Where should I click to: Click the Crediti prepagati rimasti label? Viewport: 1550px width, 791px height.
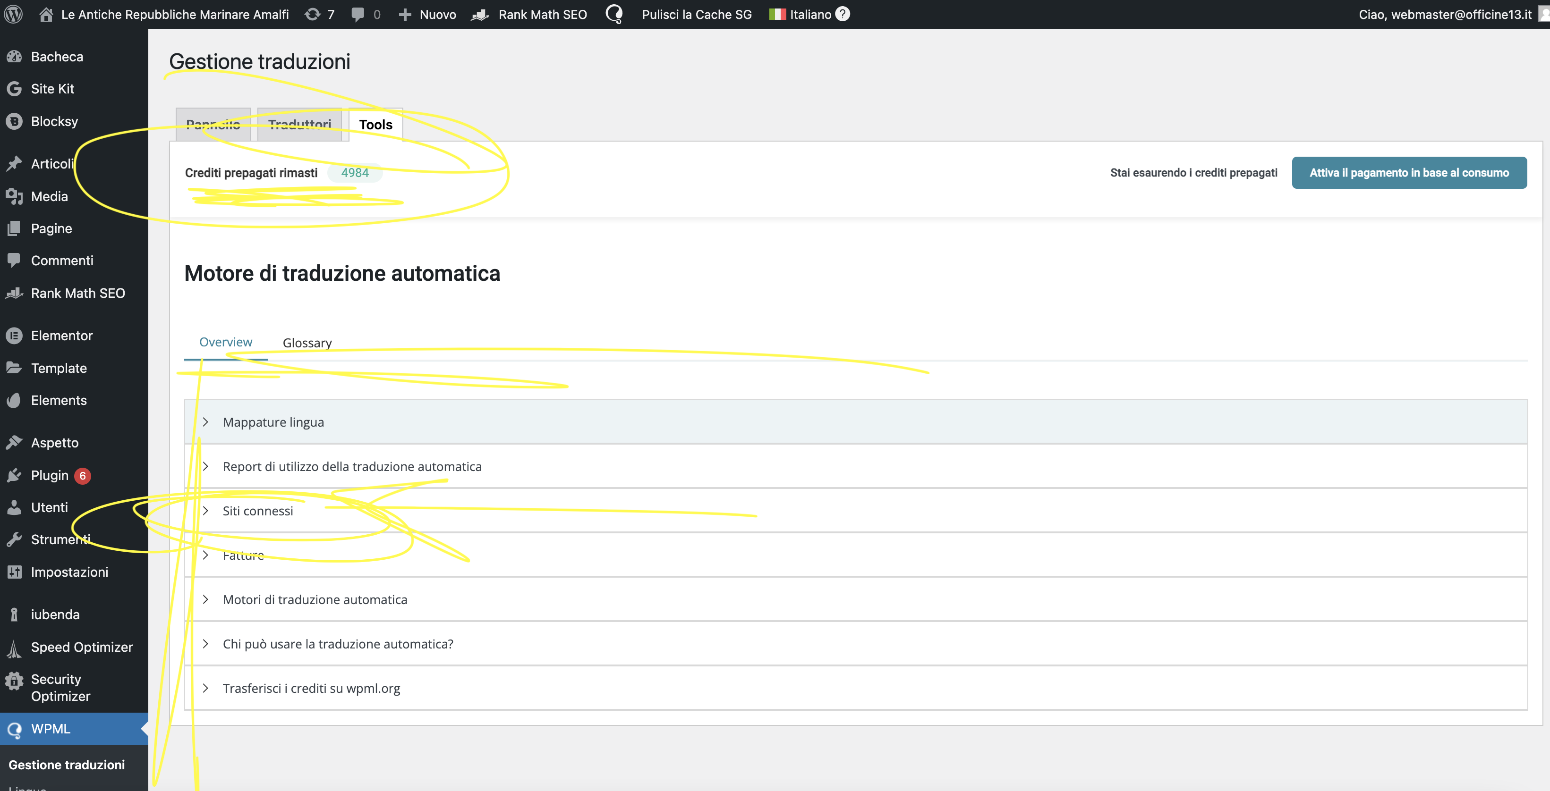[251, 173]
